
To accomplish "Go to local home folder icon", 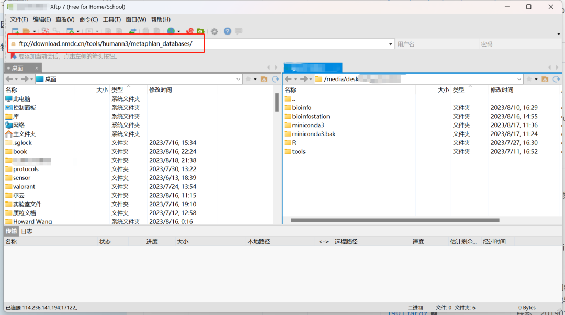I will [264, 79].
